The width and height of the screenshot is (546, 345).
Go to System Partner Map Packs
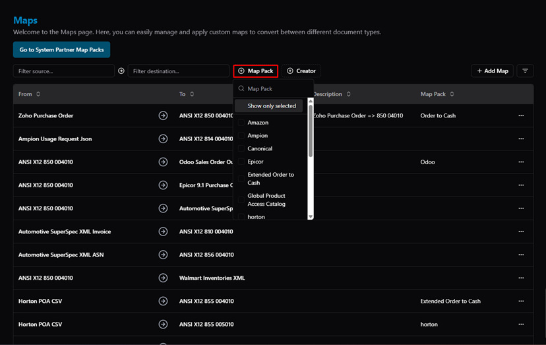61,49
